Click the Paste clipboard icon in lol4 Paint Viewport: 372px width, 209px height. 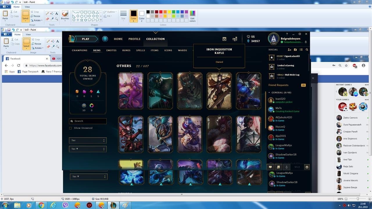point(5,14)
